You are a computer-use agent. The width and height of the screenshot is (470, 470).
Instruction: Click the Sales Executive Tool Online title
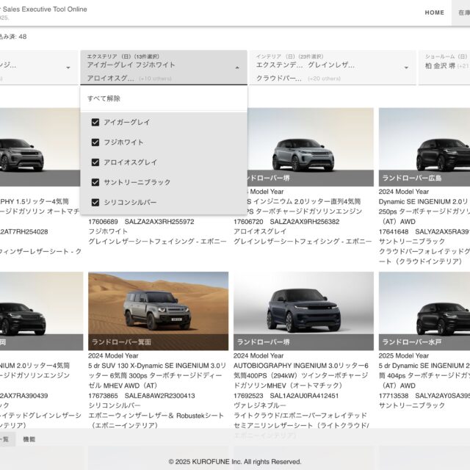pyautogui.click(x=45, y=10)
